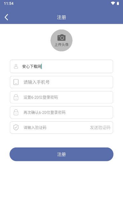The width and height of the screenshot is (123, 220).
Task: Tap the Wi-Fi status icon
Action: coord(113,3)
